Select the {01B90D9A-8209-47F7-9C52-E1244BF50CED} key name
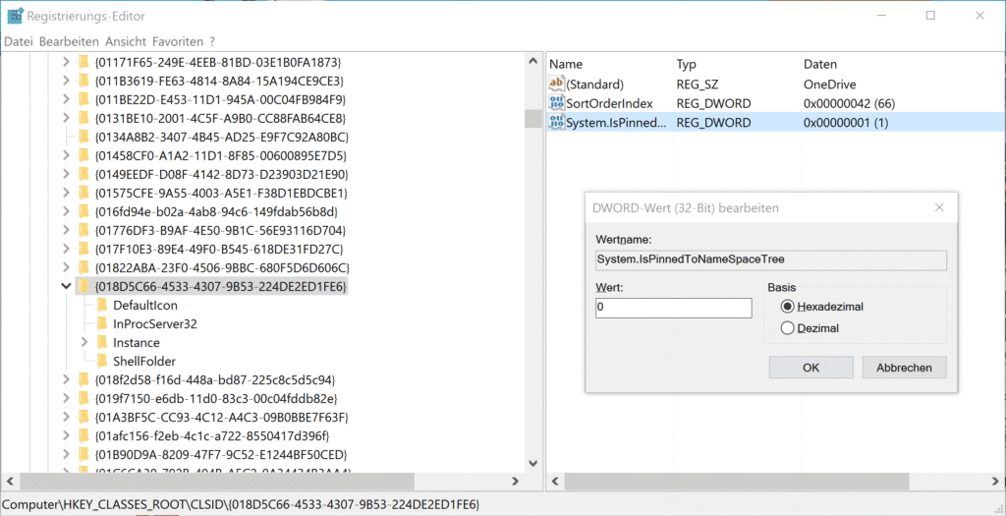Viewport: 1006px width, 516px height. [221, 454]
